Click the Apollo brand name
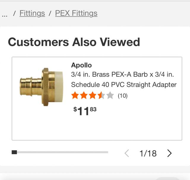This screenshot has width=190, height=180. click(81, 65)
